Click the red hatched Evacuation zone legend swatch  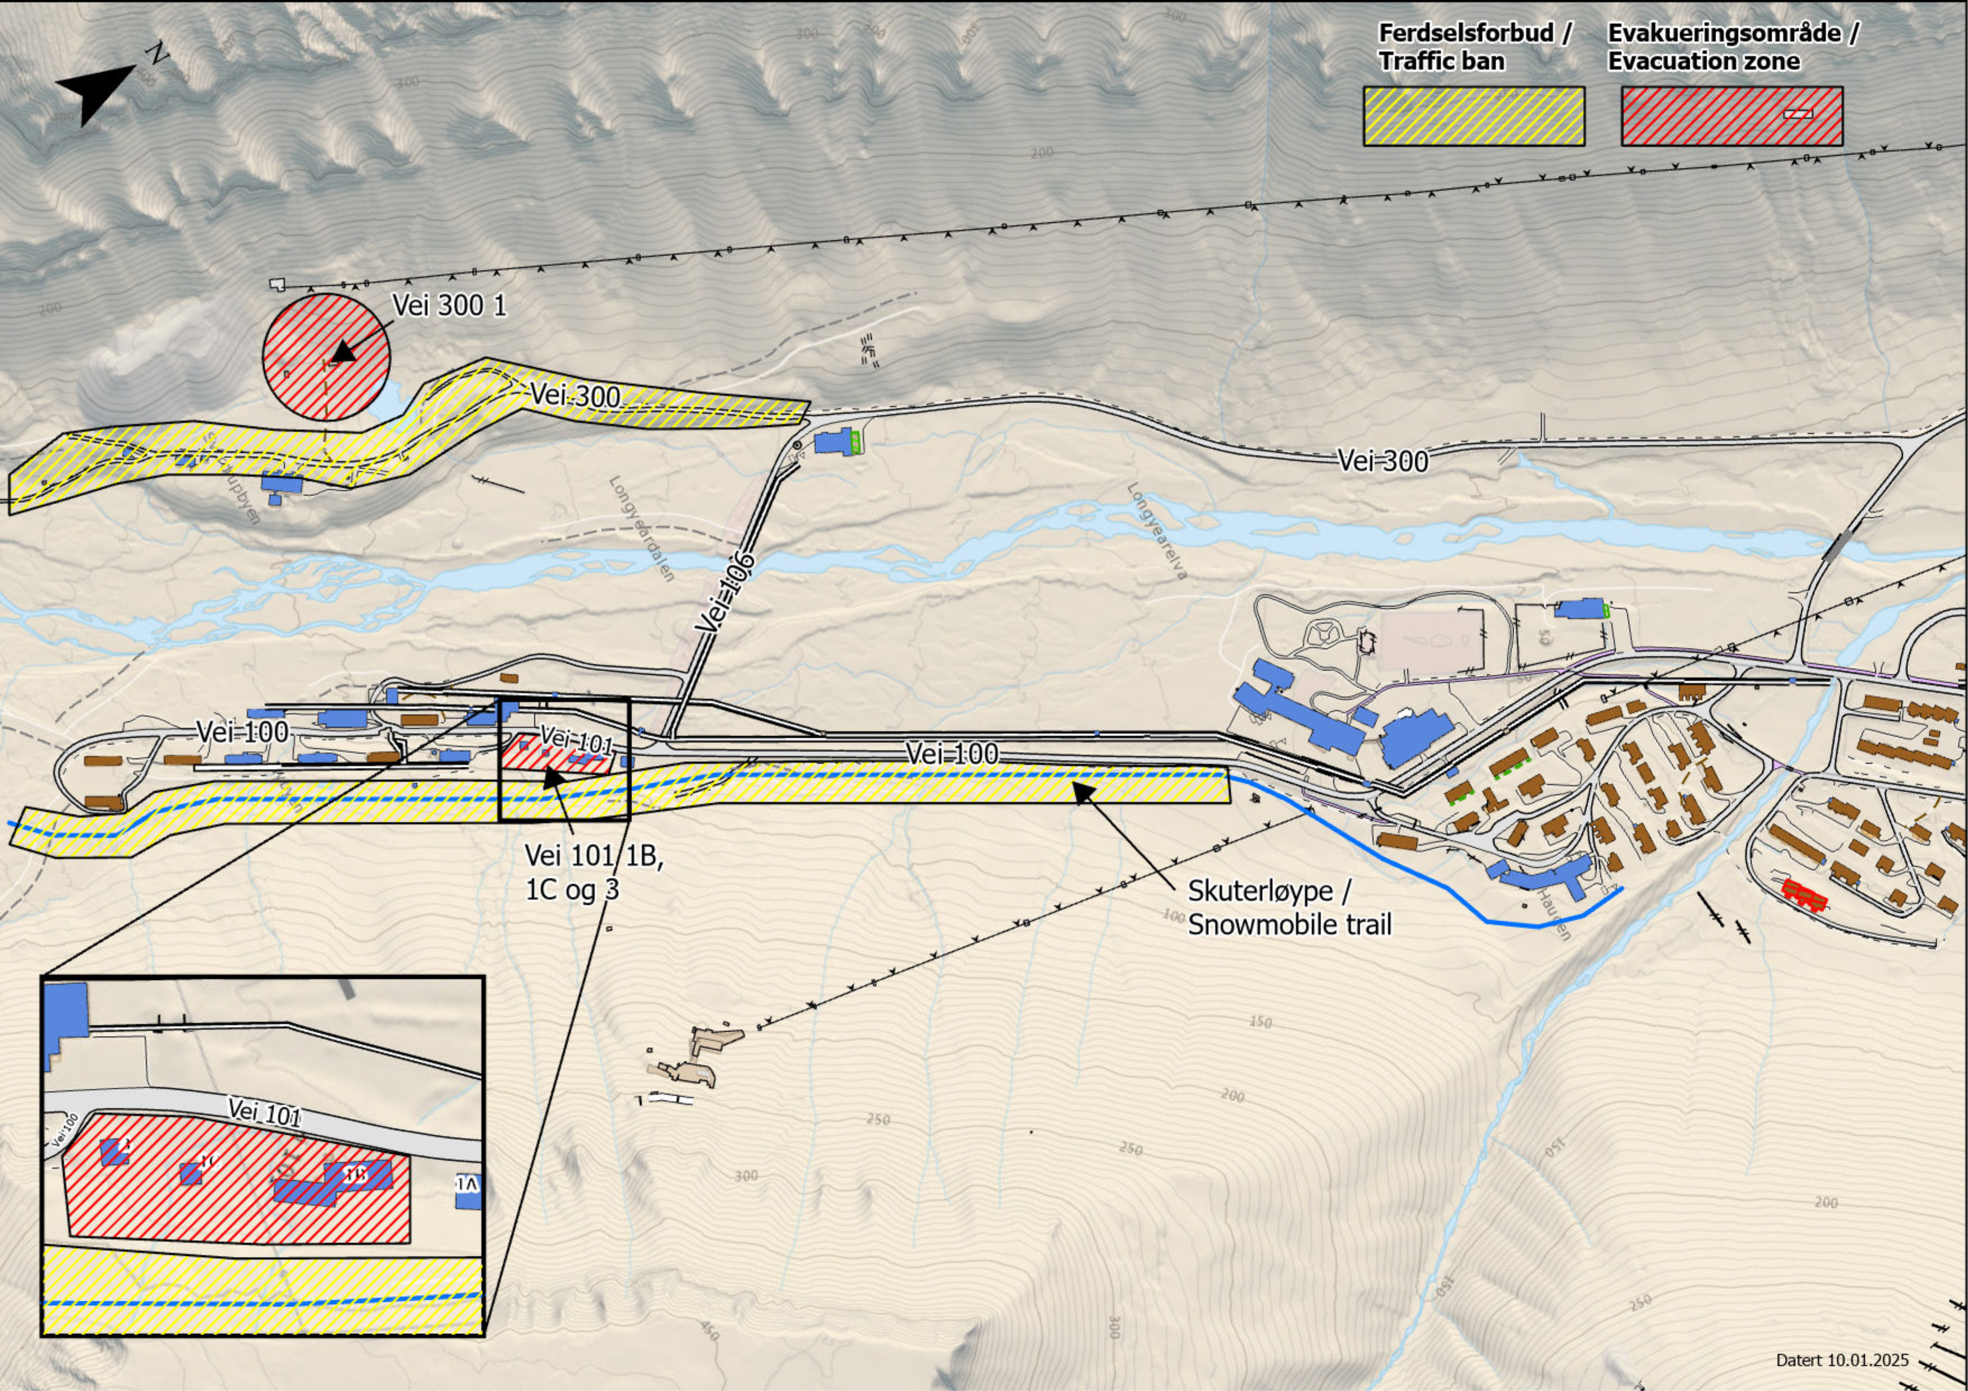click(1731, 116)
